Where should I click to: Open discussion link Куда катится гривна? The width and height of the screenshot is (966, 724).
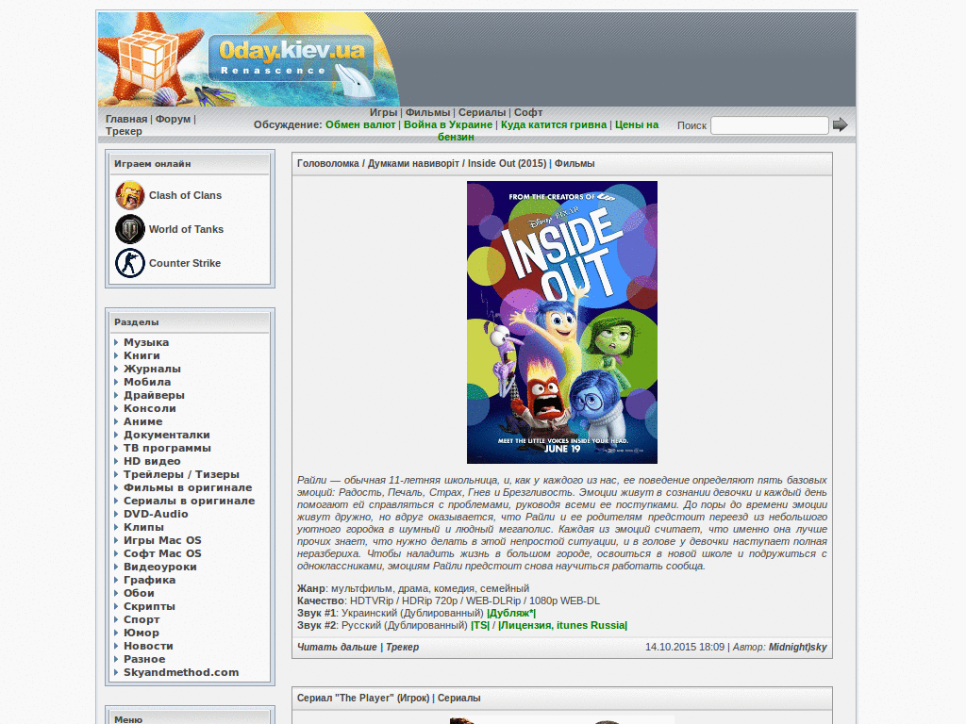point(554,125)
